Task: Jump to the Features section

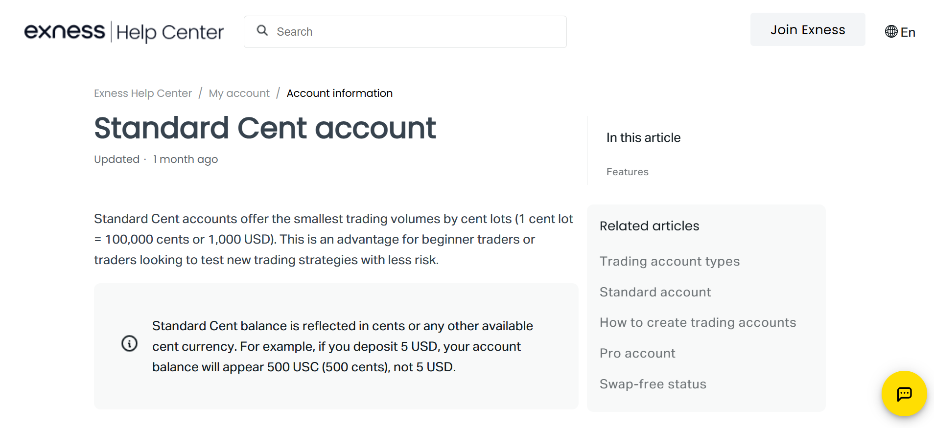Action: click(627, 172)
